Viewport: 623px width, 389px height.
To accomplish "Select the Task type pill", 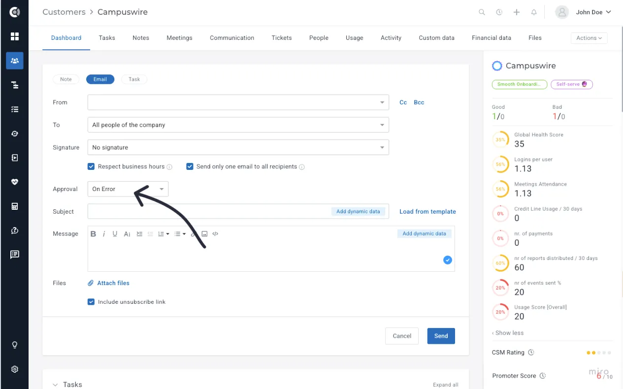I will click(x=134, y=79).
